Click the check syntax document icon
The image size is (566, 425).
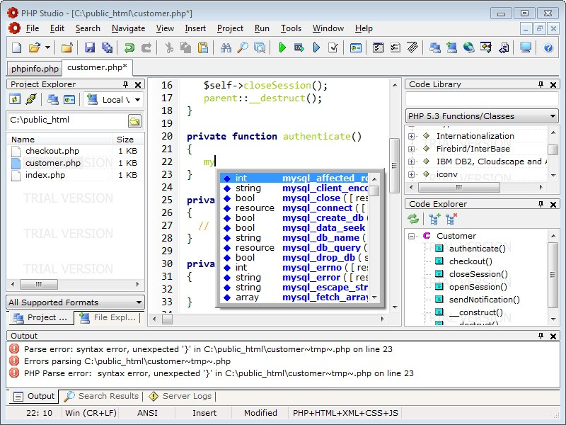333,47
